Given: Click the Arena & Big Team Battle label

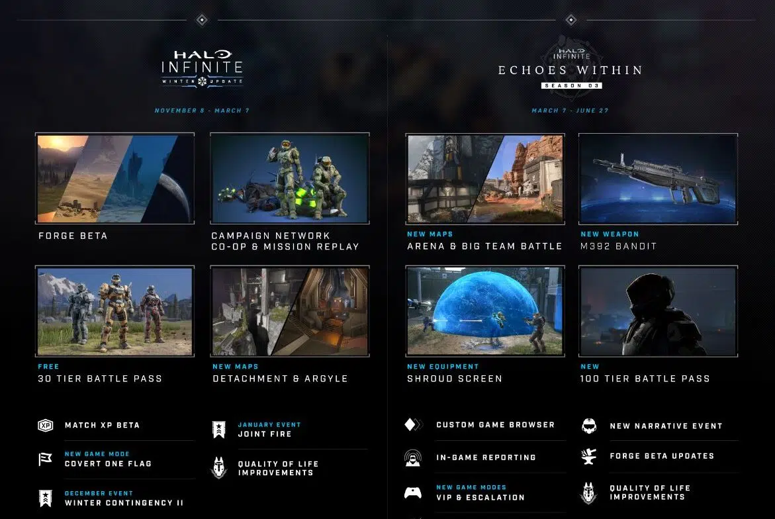Looking at the screenshot, I should (484, 246).
